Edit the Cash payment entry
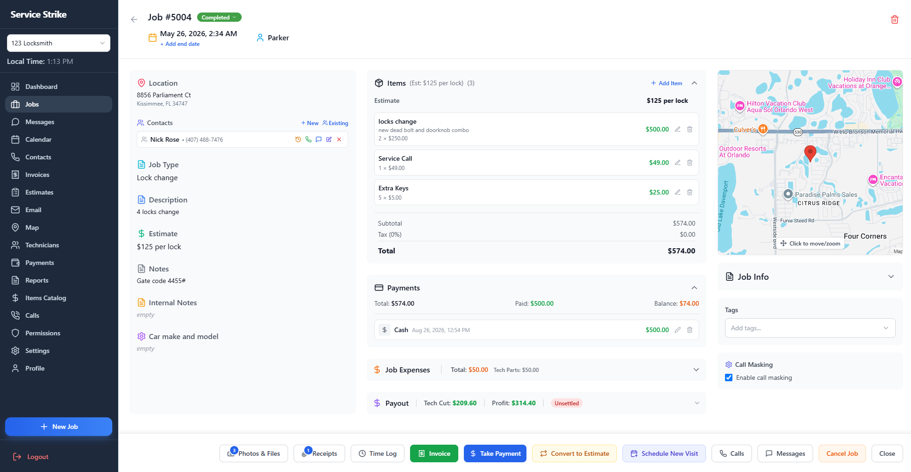 click(678, 330)
